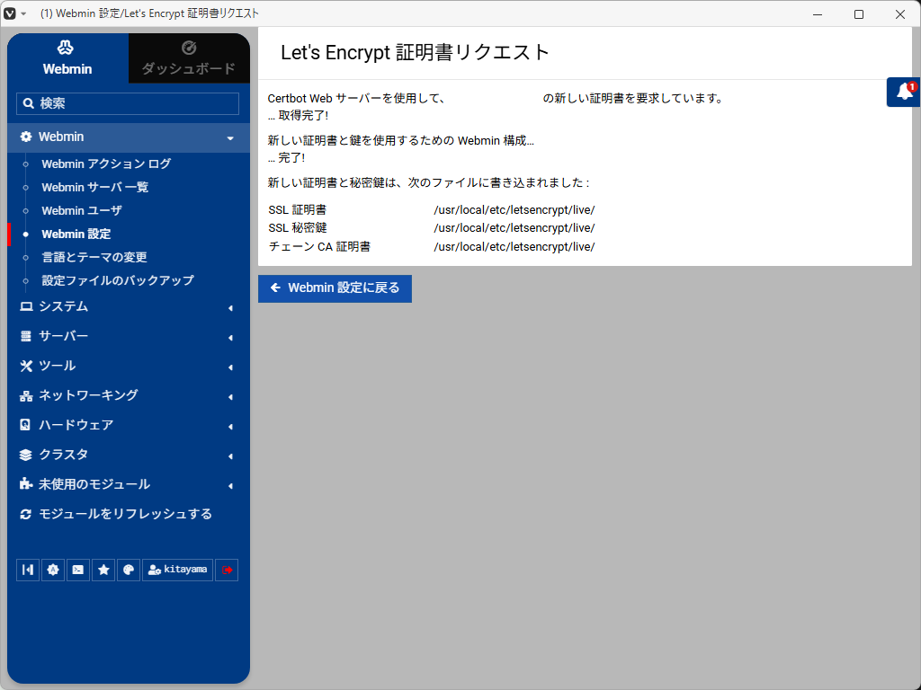Click the search magnifier icon

click(x=28, y=104)
